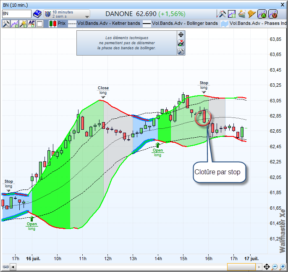Click the chain link icon at bottom left
The image size is (288, 272).
click(x=5, y=267)
